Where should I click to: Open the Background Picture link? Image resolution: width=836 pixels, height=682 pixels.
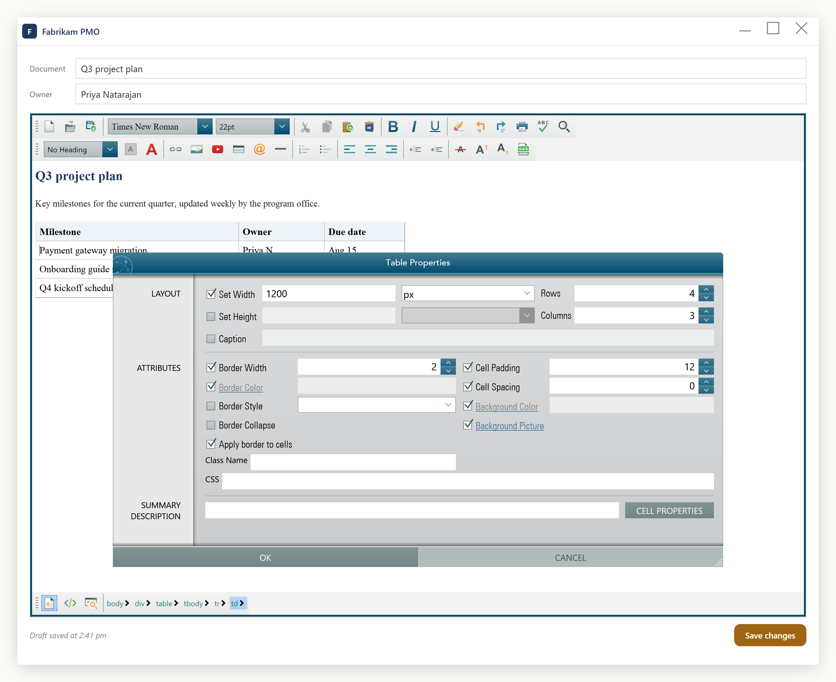pos(509,426)
